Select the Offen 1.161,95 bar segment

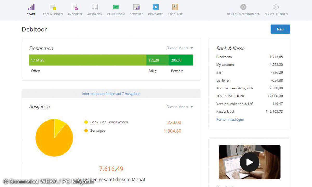pos(88,60)
